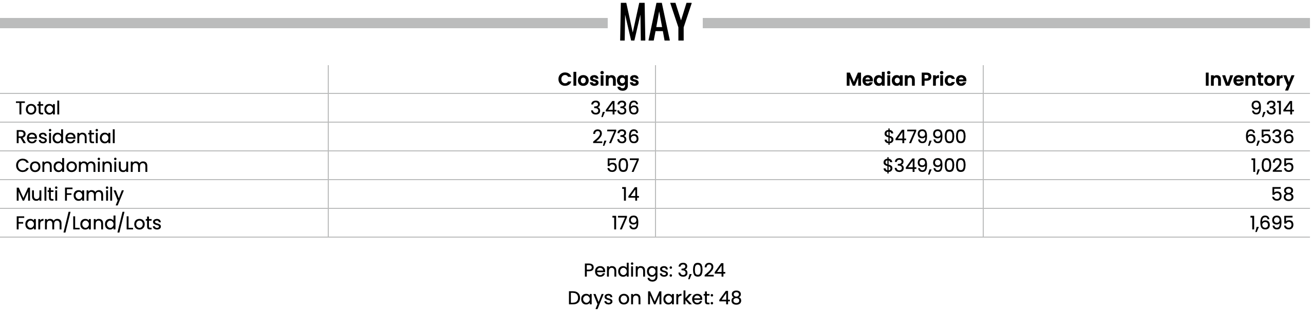This screenshot has height=311, width=1311.
Task: Click the Total row label
Action: coord(38,108)
